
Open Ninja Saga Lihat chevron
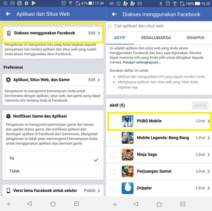(x=208, y=155)
